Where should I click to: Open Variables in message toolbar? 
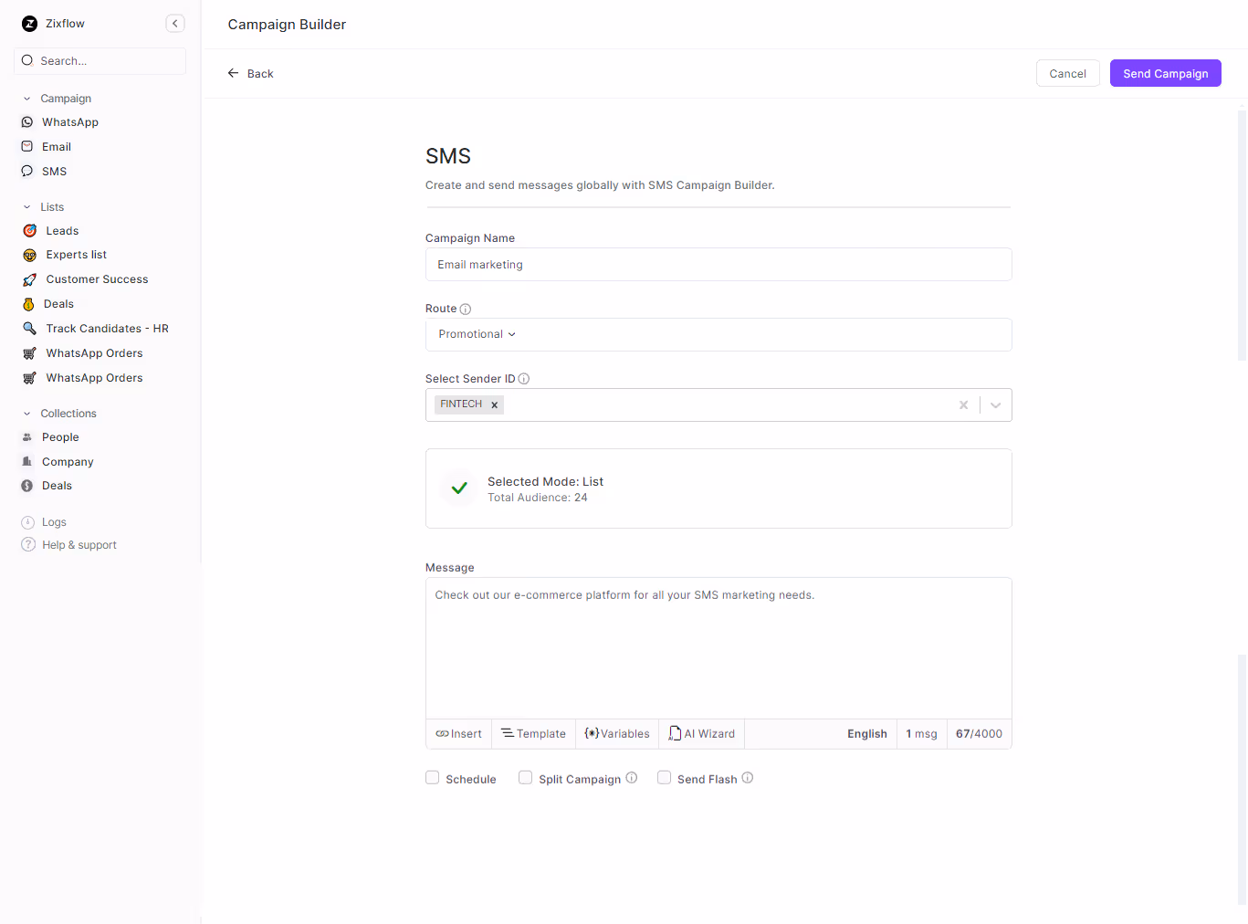[x=617, y=734]
